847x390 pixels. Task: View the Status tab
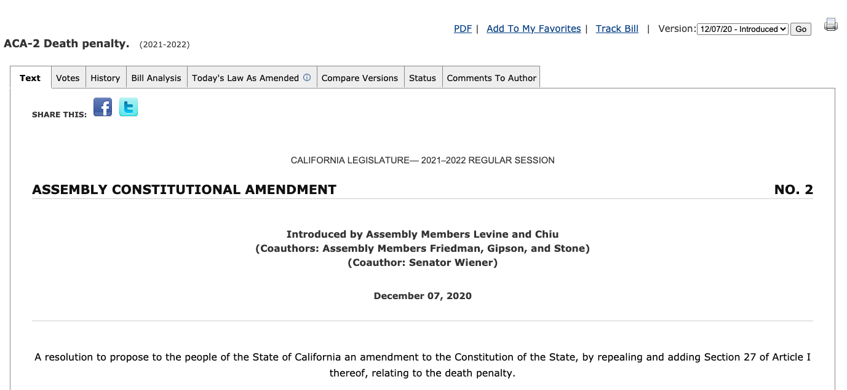click(x=423, y=78)
